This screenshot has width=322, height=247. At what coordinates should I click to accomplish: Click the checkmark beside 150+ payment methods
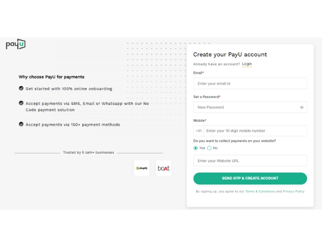(21, 124)
